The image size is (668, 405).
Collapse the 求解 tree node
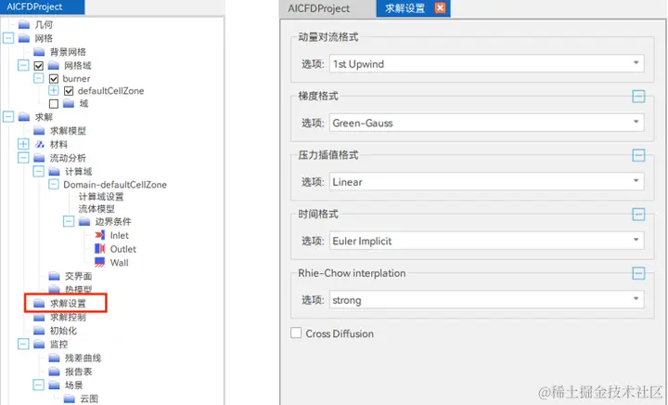pyautogui.click(x=8, y=116)
